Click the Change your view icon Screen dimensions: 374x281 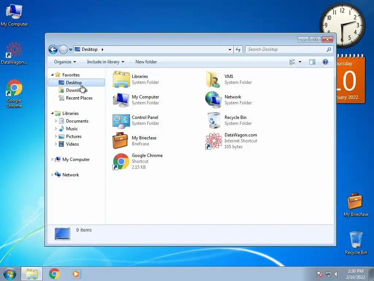(292, 62)
